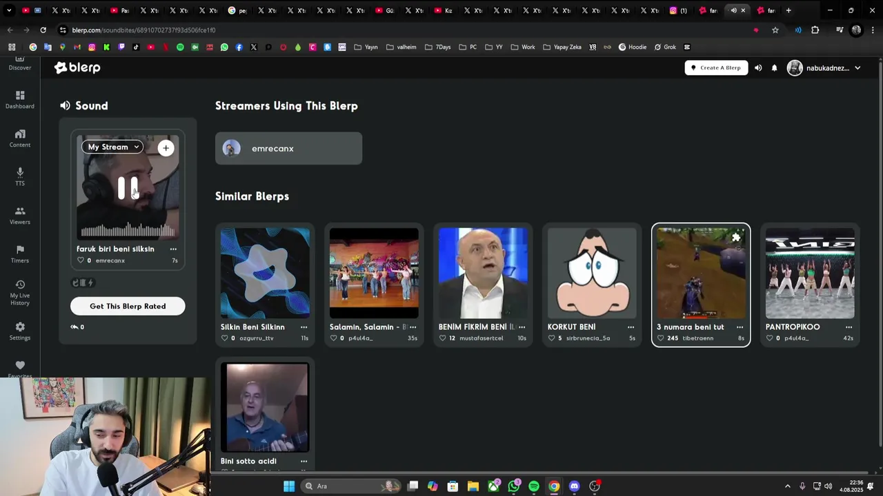The width and height of the screenshot is (883, 496).
Task: Open options menu for faruk biri beni silksin
Action: tap(173, 249)
